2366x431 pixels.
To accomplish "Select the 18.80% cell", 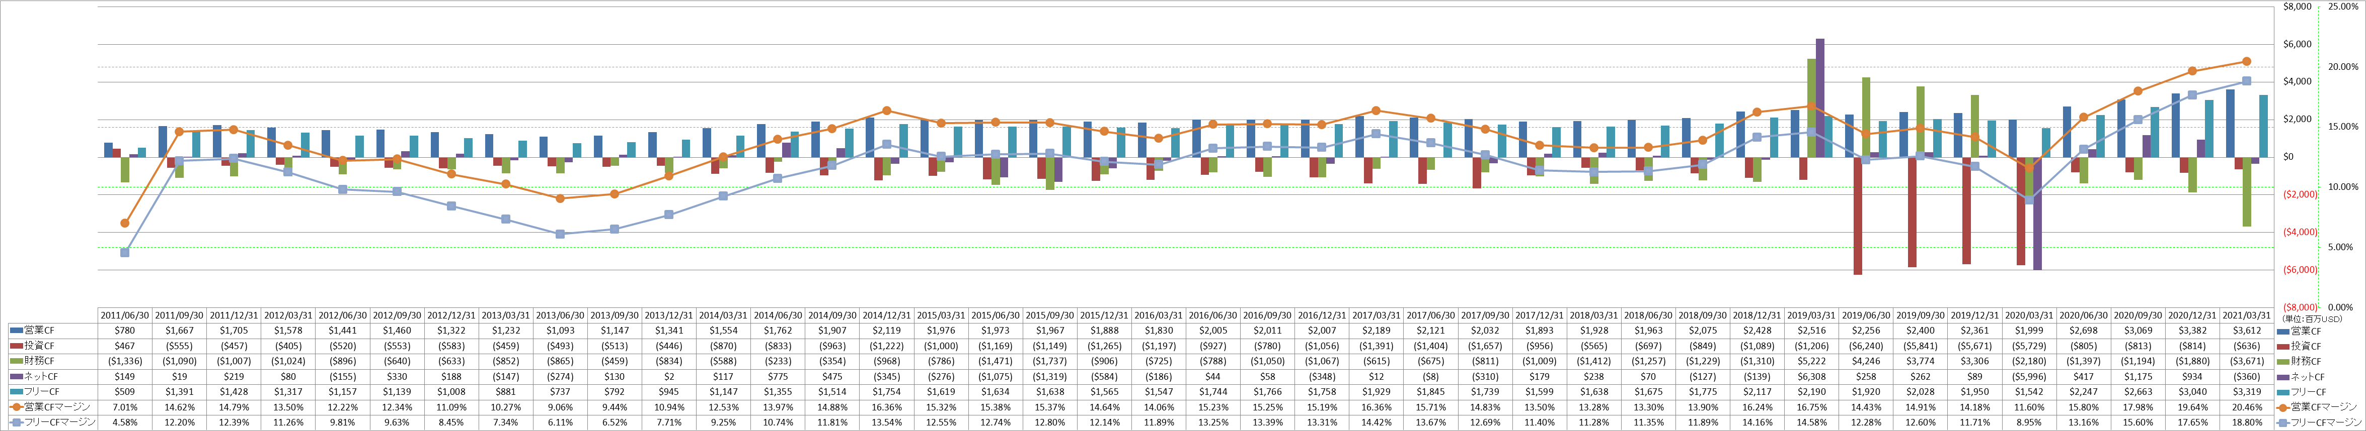I will tap(2246, 423).
